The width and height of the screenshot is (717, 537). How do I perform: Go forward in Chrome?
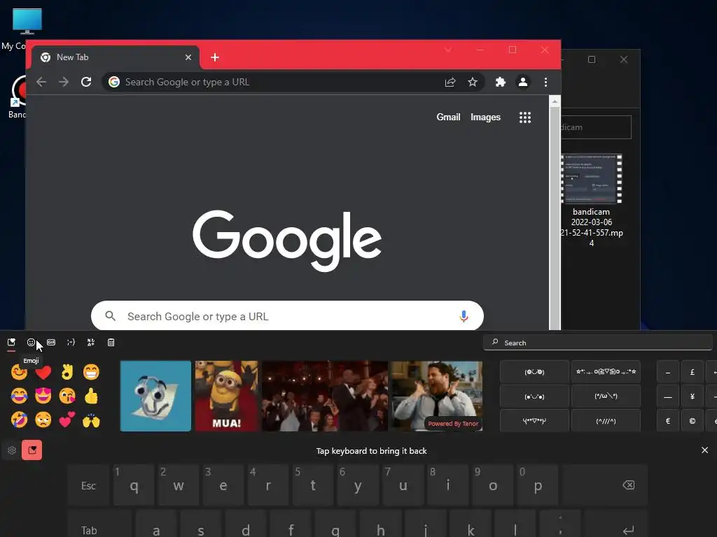pos(64,82)
